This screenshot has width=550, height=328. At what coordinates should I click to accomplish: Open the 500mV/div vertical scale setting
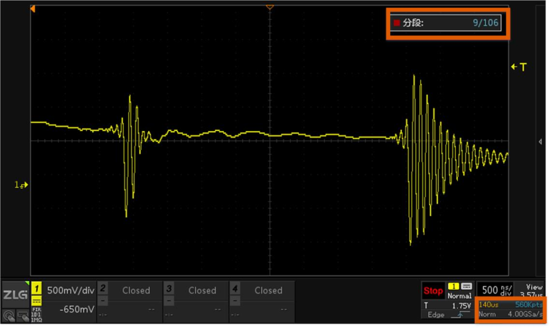tap(70, 290)
